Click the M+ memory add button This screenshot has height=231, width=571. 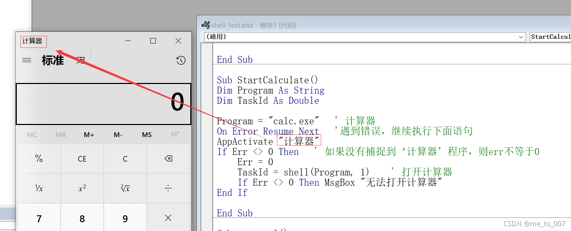tap(89, 135)
